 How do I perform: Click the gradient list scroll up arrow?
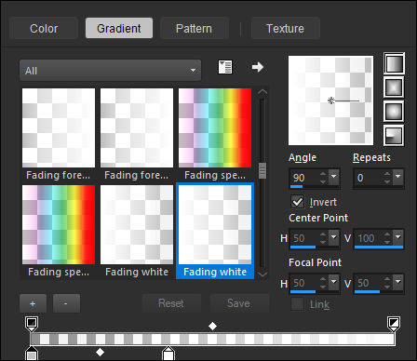[x=262, y=92]
